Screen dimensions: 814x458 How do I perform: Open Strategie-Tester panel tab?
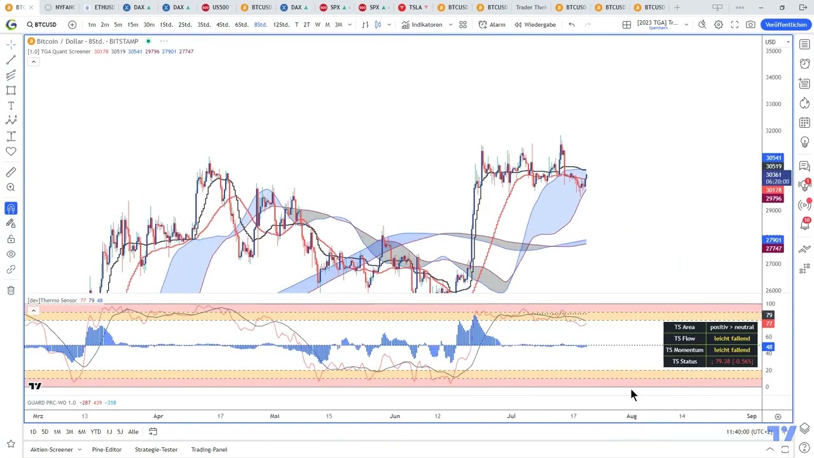156,450
